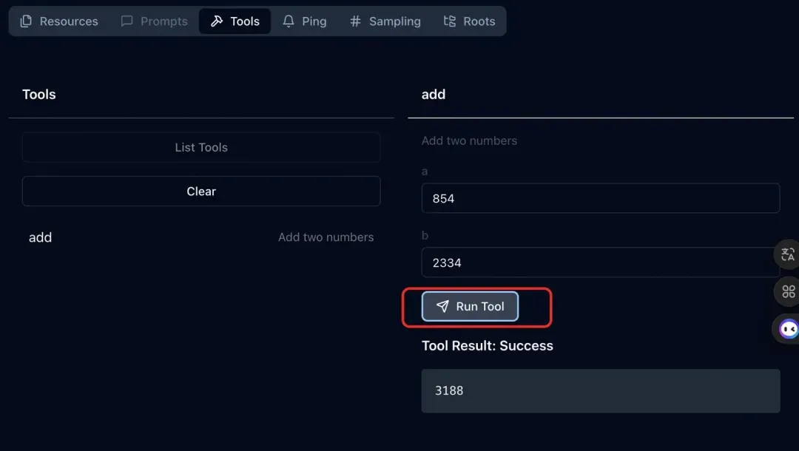Click the add heading in the right panel
The height and width of the screenshot is (451, 799).
[x=434, y=95]
